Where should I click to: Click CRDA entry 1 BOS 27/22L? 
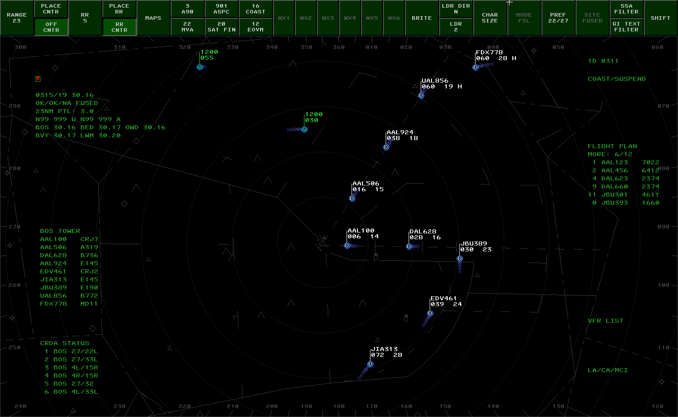tap(71, 351)
